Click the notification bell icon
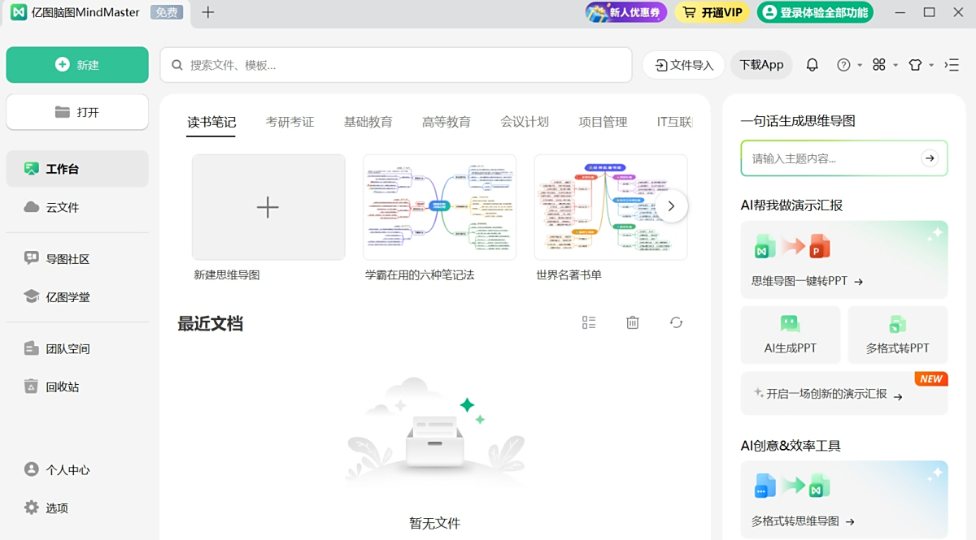976x540 pixels. pyautogui.click(x=812, y=65)
